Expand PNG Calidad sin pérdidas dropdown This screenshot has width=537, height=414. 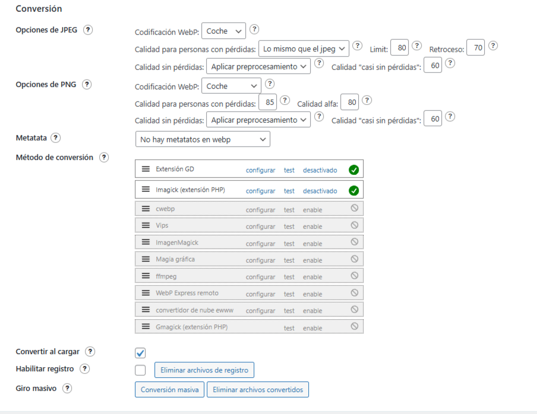tap(258, 120)
